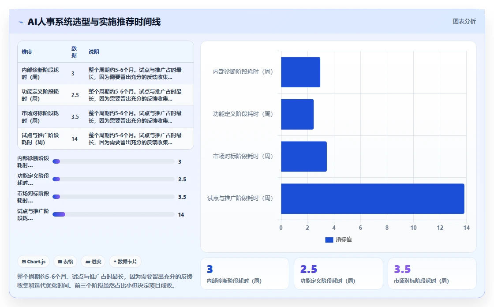Click the 说明 column header
Image resolution: width=494 pixels, height=307 pixels.
click(94, 52)
